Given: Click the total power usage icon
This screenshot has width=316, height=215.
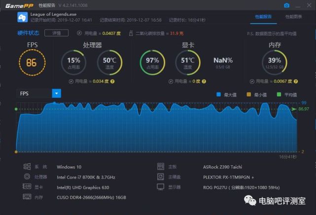Looking at the screenshot, I should point(79,33).
